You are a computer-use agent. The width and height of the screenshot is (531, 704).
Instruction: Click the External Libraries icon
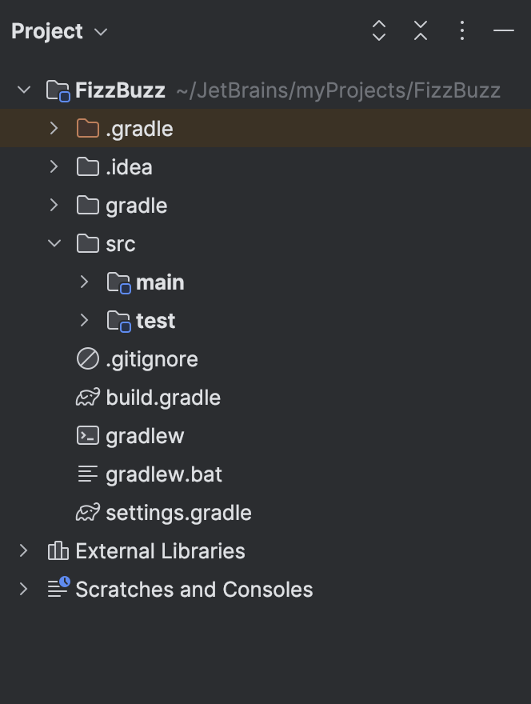(57, 550)
